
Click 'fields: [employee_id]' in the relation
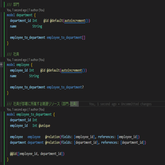pyautogui.click(x=78, y=137)
